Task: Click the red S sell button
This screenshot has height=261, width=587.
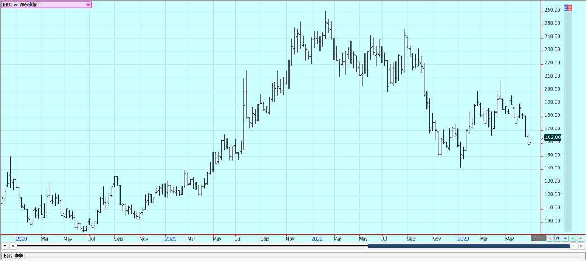Action: [x=570, y=7]
